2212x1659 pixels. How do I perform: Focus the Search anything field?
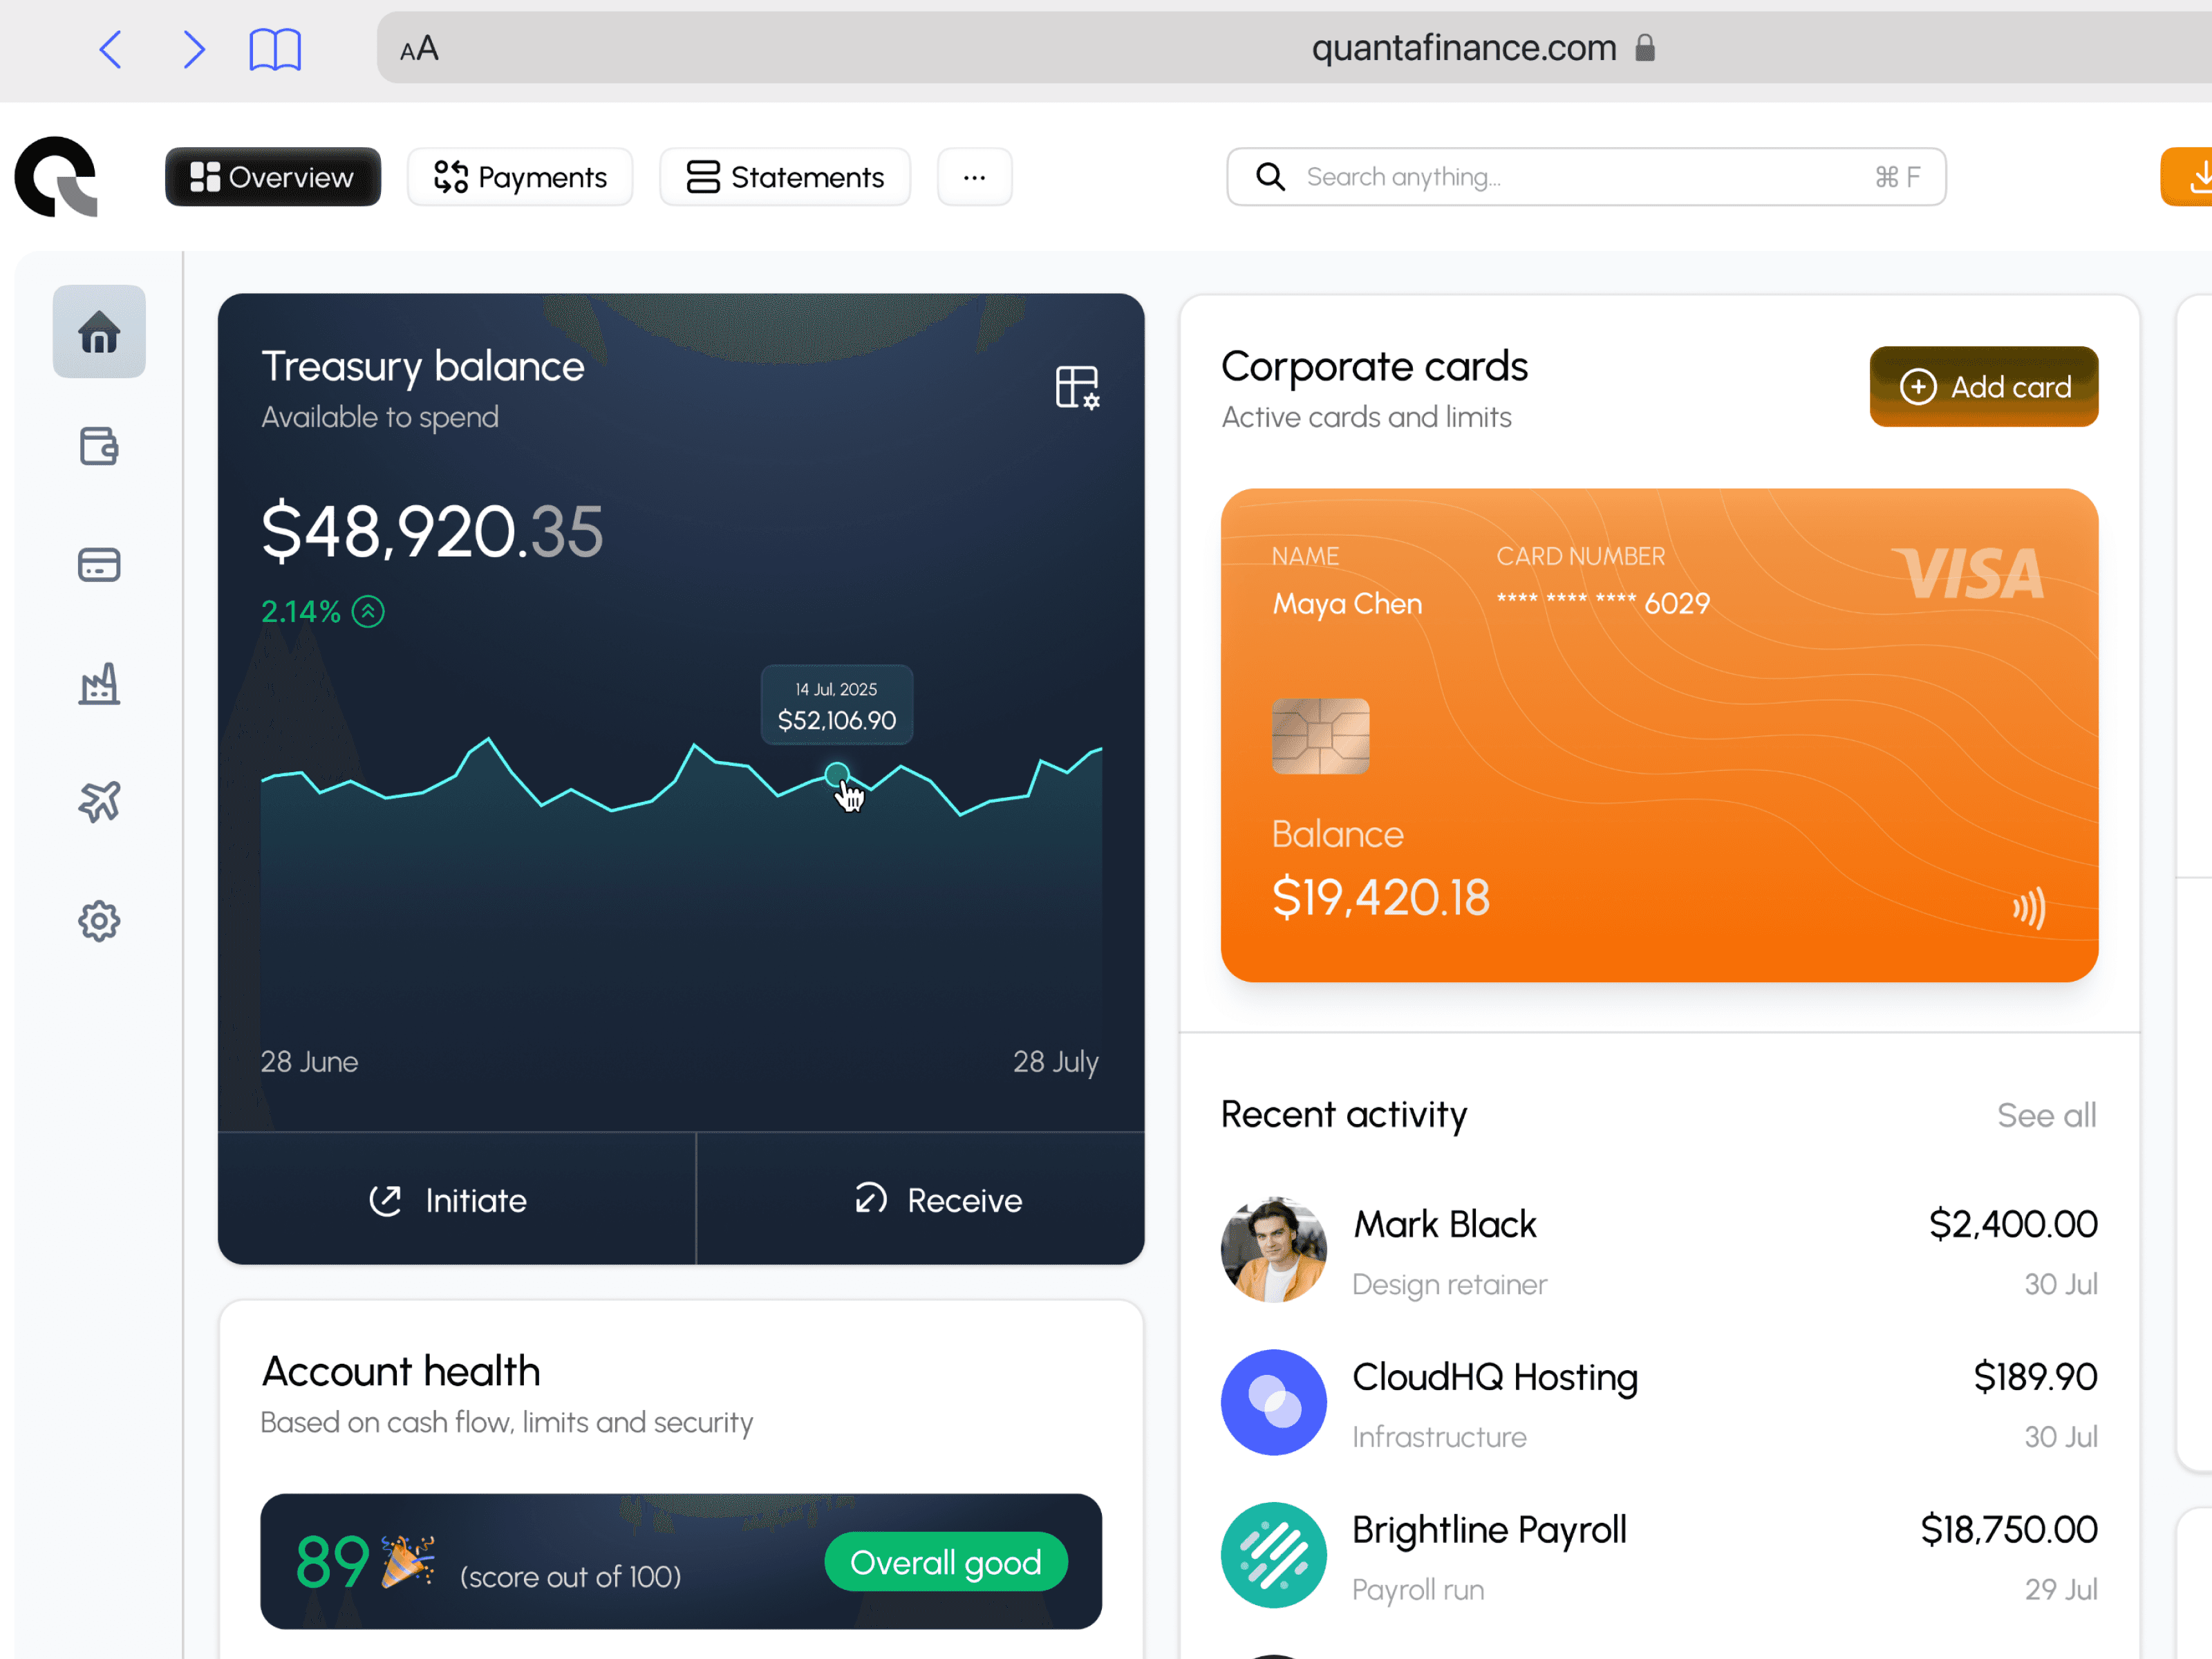pos(1586,177)
